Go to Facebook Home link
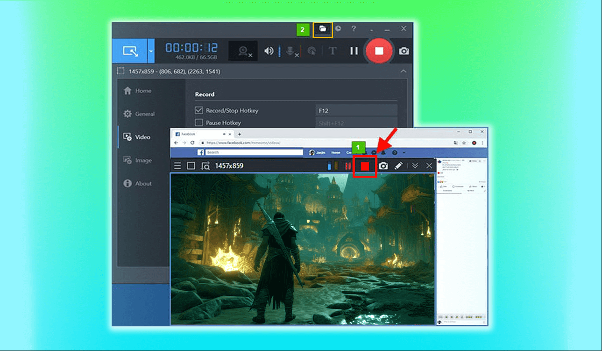The image size is (602, 351). [336, 152]
